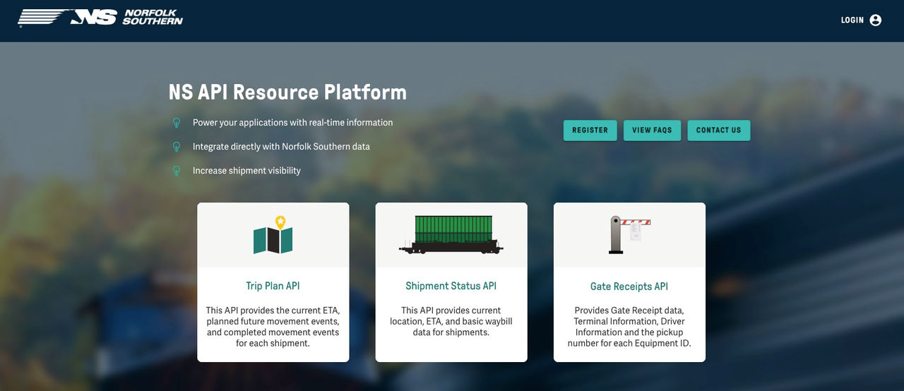This screenshot has height=391, width=904.
Task: Click the user account icon beside Login
Action: pyautogui.click(x=876, y=20)
